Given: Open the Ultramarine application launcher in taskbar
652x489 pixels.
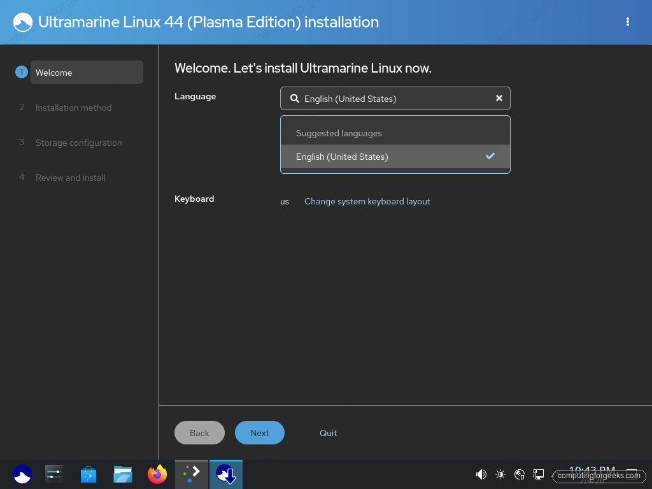Looking at the screenshot, I should (x=22, y=474).
